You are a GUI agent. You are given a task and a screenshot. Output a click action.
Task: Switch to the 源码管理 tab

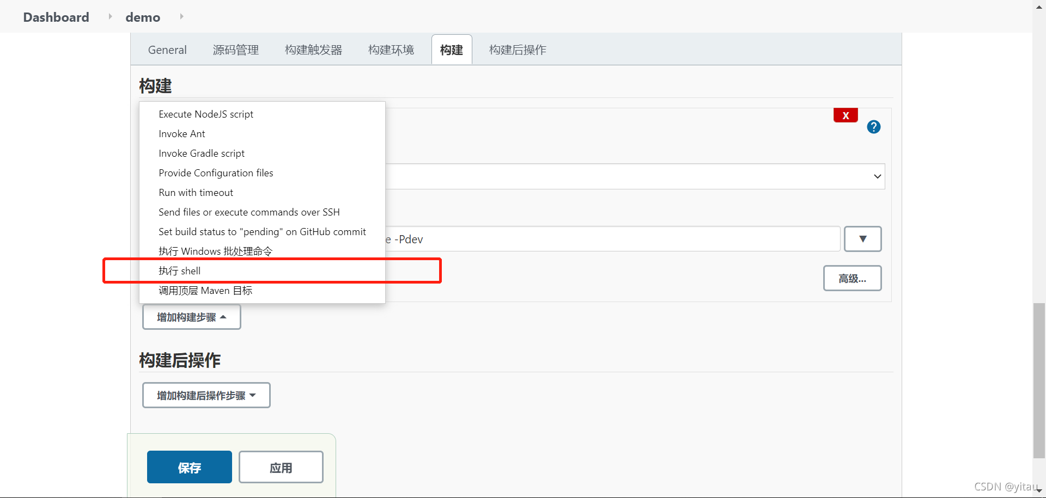pyautogui.click(x=236, y=50)
